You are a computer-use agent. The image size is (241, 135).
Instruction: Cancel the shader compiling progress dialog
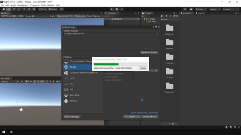point(143,68)
